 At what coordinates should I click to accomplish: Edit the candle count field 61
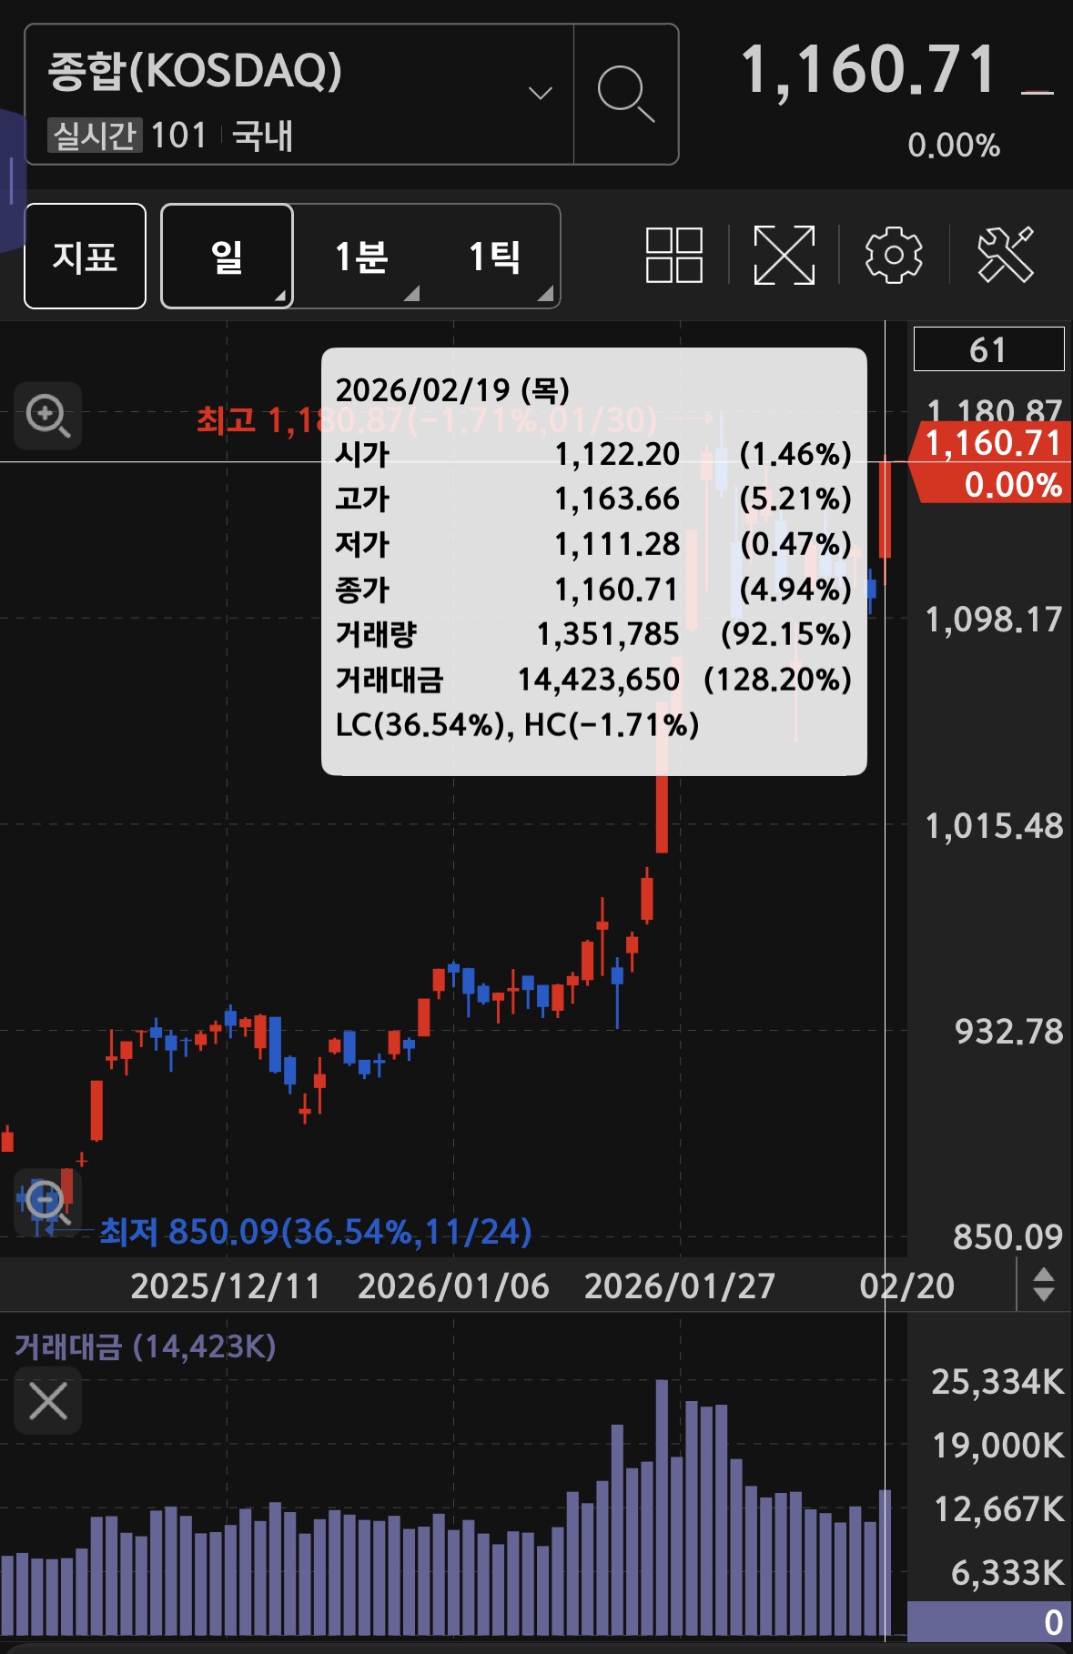coord(988,349)
